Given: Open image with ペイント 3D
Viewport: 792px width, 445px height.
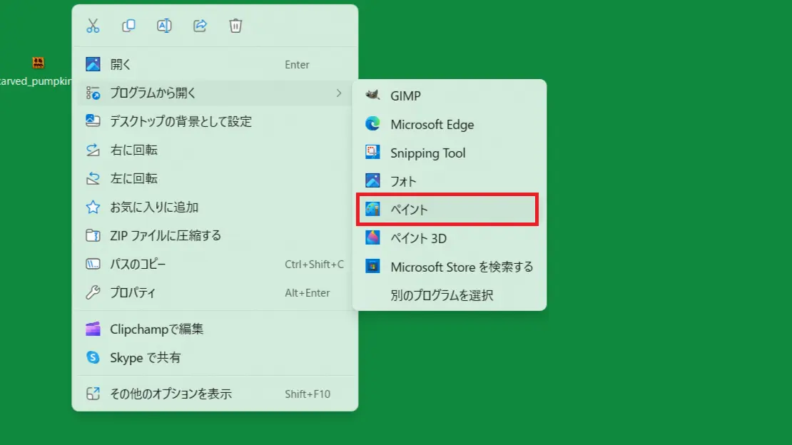Looking at the screenshot, I should pyautogui.click(x=418, y=238).
